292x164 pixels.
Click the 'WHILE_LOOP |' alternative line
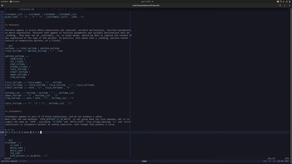click(17, 151)
